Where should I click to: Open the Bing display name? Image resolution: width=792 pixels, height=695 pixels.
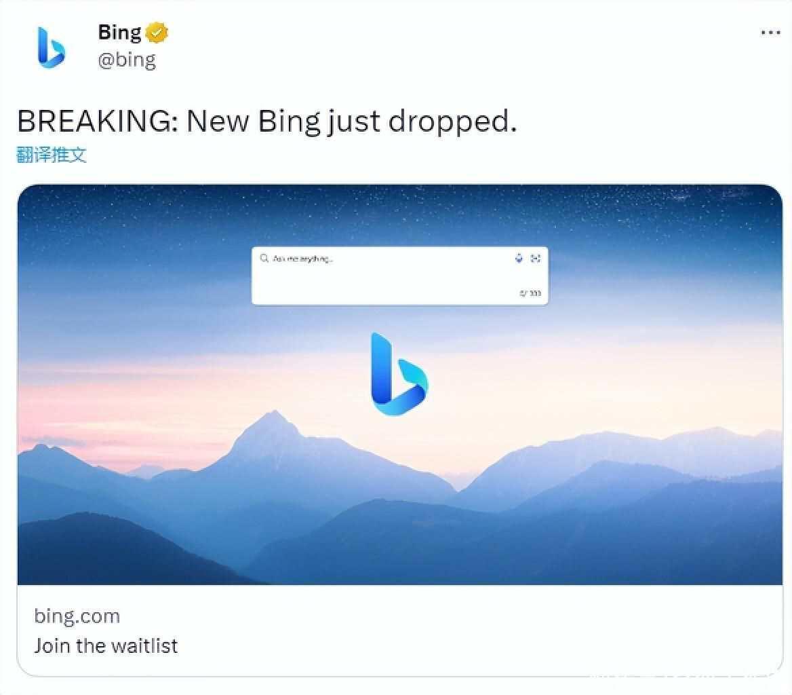click(x=120, y=33)
